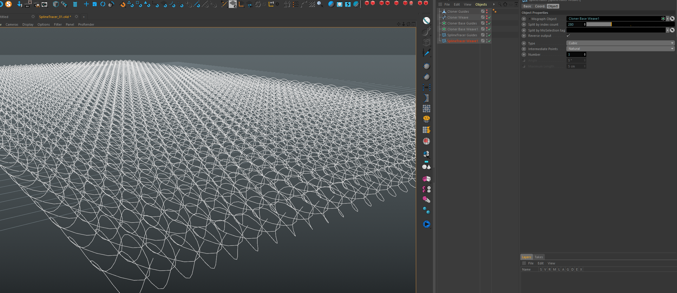Screen dimensions: 677x293
Task: Select the blue circular Rotate tool icon
Action: click(x=103, y=4)
